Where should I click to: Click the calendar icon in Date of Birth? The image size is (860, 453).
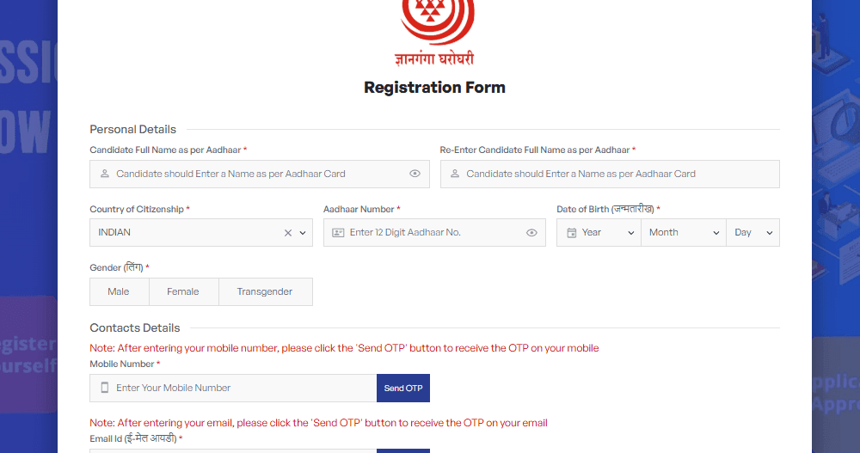[x=572, y=233]
